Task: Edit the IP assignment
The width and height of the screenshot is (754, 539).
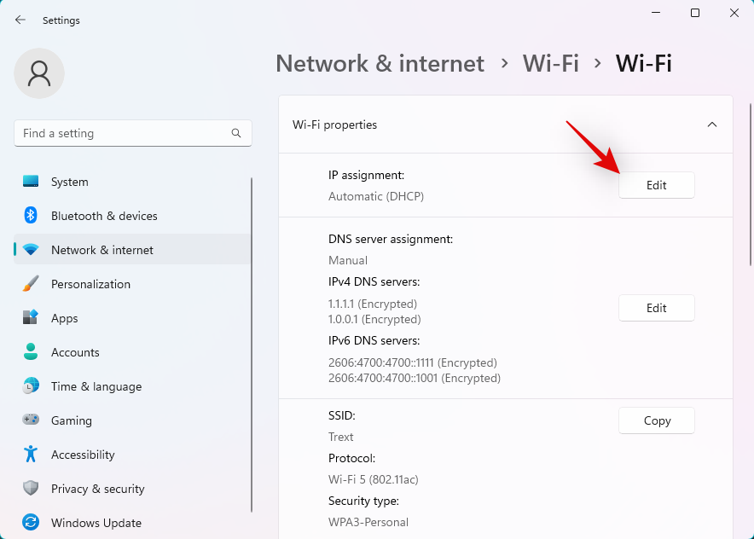Action: click(x=656, y=185)
